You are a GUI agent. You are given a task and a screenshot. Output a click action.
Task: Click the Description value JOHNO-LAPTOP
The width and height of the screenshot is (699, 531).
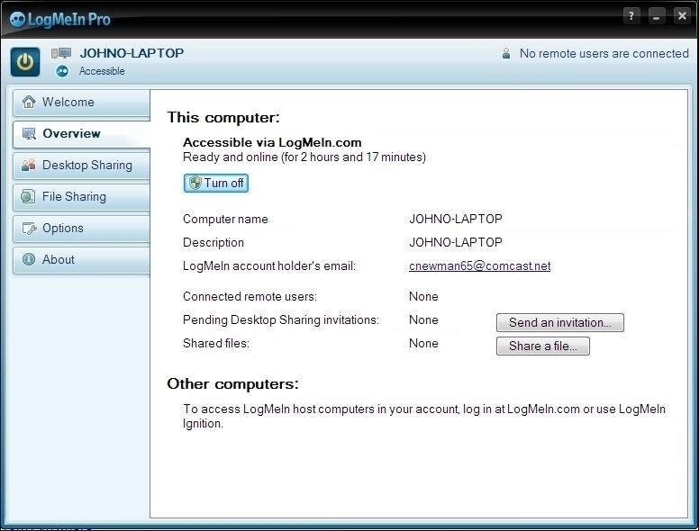[456, 242]
